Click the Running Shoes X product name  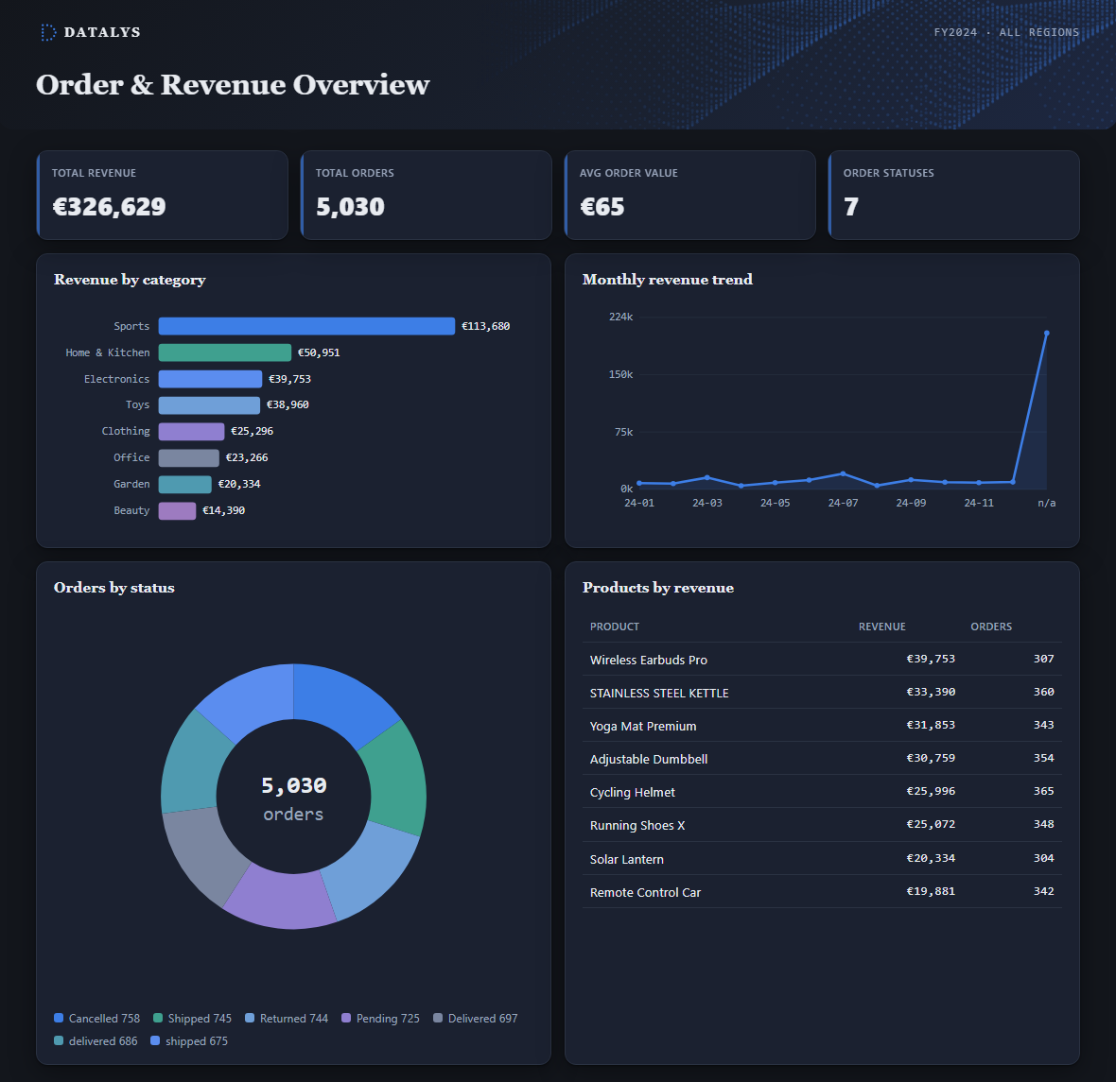tap(637, 825)
